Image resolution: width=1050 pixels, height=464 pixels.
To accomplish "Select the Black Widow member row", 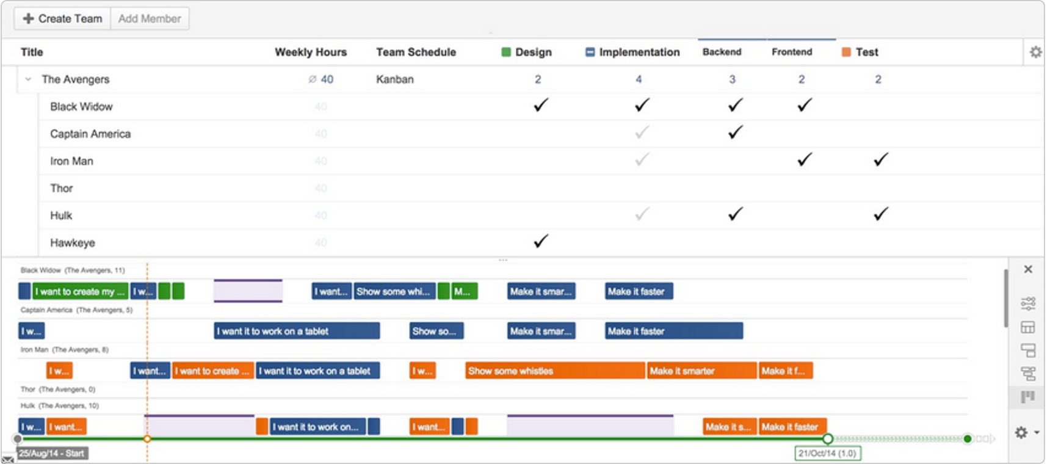I will pos(541,106).
